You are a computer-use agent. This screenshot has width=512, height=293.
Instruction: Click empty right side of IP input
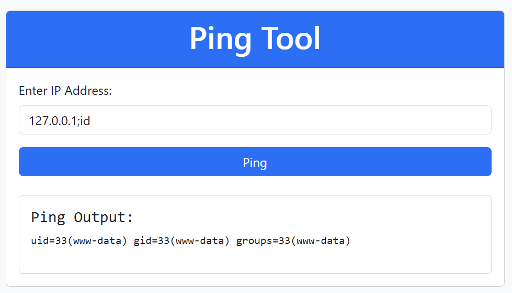coord(326,120)
